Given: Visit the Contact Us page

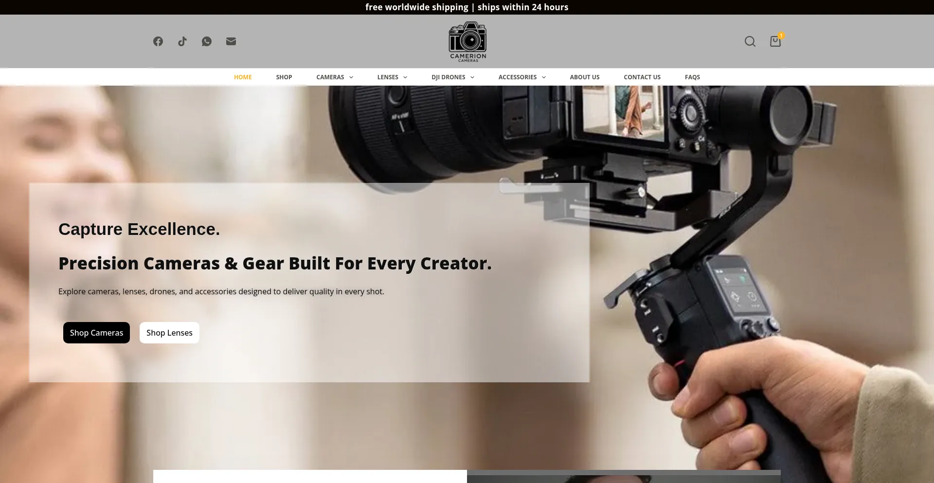Looking at the screenshot, I should pyautogui.click(x=642, y=77).
